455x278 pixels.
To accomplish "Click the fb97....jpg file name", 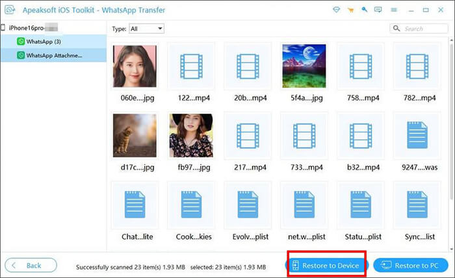I will (194, 168).
